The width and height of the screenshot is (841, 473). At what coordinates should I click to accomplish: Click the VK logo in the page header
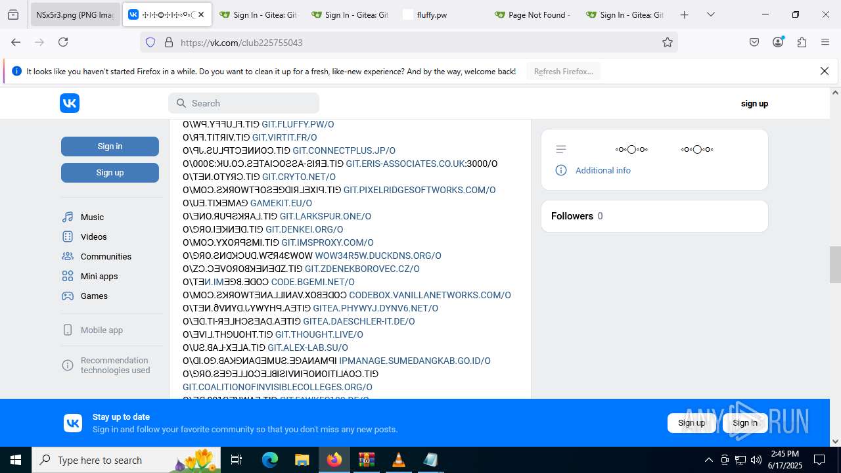pyautogui.click(x=70, y=103)
